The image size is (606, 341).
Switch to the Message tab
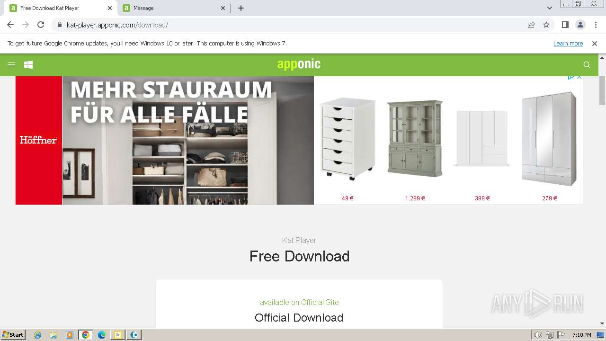point(173,8)
